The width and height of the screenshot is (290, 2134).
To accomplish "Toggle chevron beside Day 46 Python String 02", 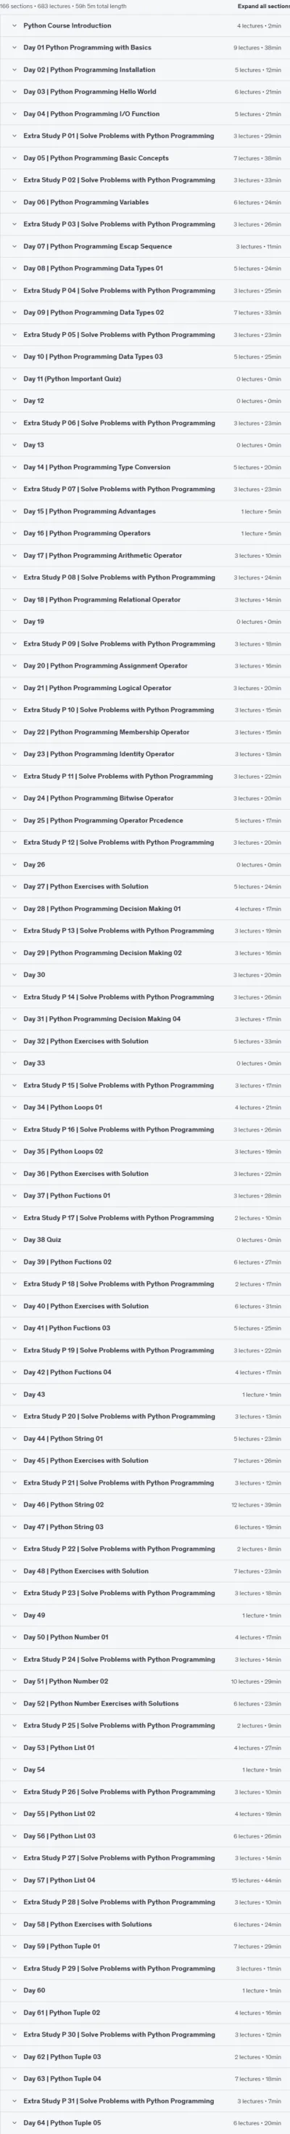I will tap(14, 1504).
